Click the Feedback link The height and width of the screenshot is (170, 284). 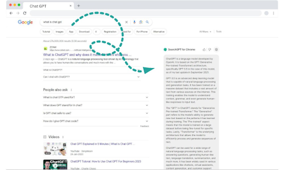[144, 126]
